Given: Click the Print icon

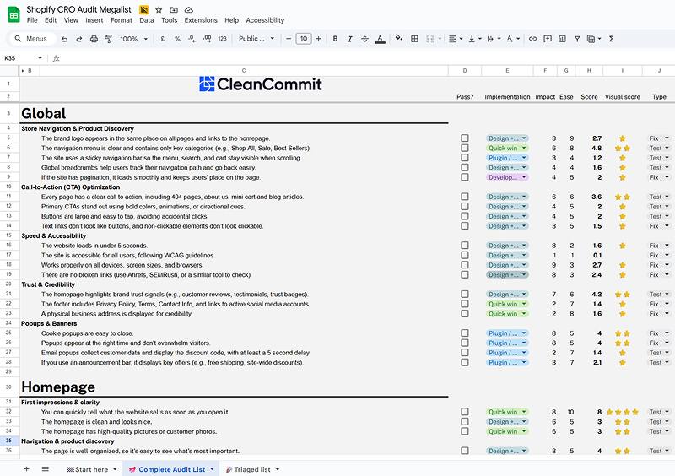Looking at the screenshot, I should (94, 39).
